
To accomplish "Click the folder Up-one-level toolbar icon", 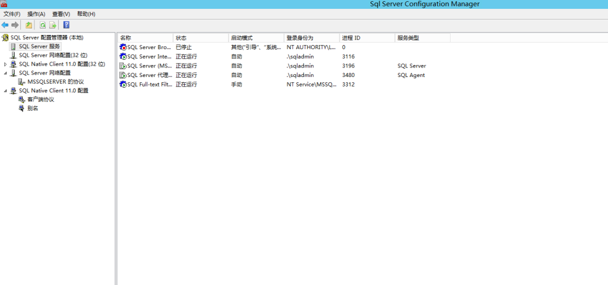I will click(x=28, y=25).
